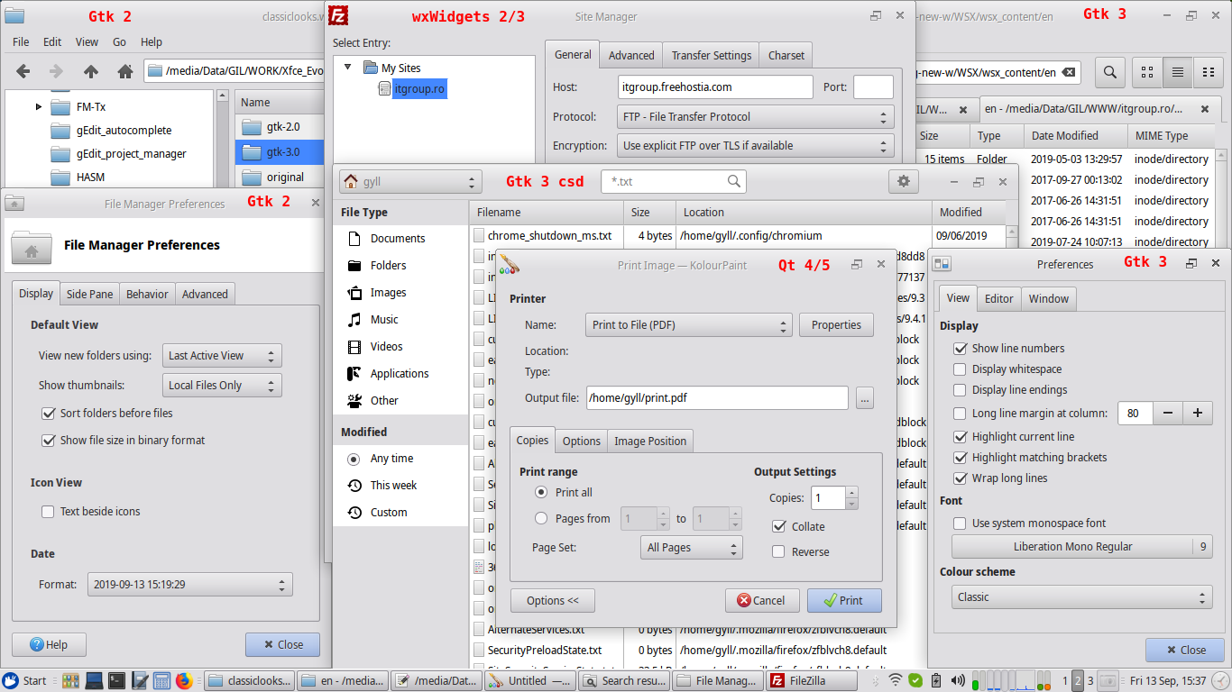Switch to detailed list view in Gtk 3 file manager

pyautogui.click(x=1177, y=72)
